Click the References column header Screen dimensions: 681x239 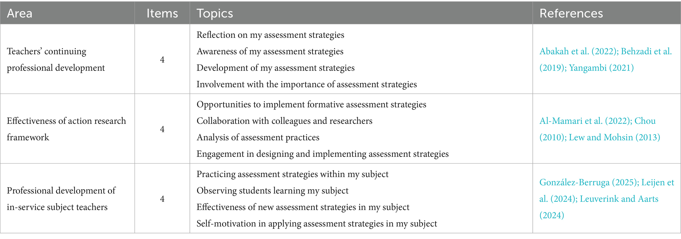pyautogui.click(x=571, y=13)
